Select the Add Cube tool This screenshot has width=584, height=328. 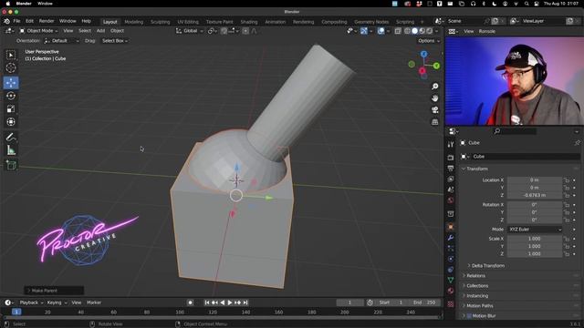tap(11, 165)
